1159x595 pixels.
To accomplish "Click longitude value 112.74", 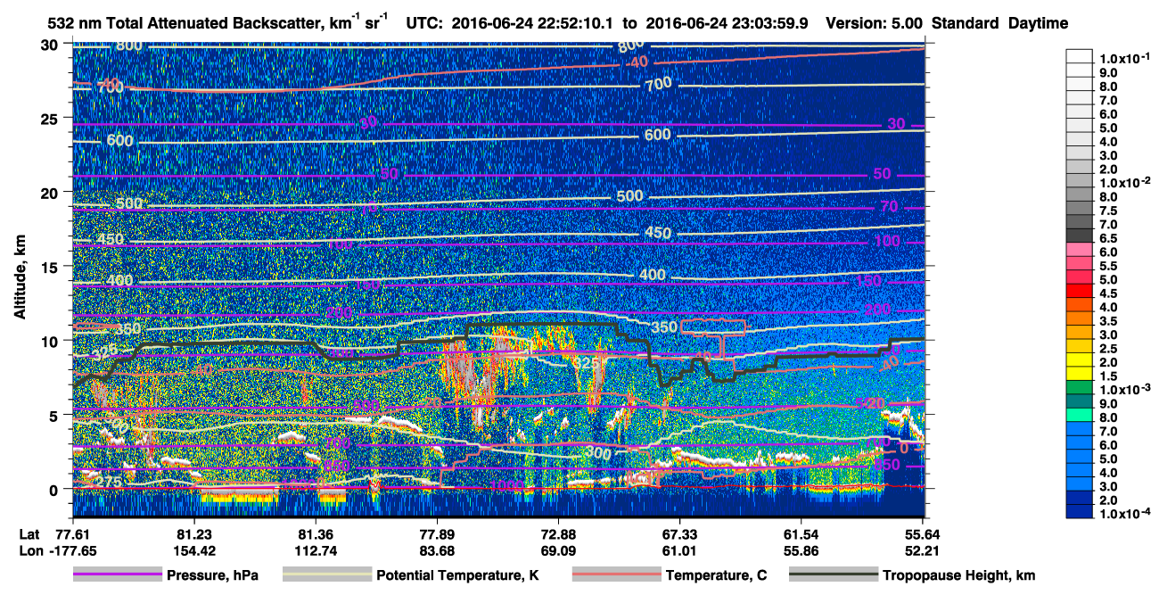I will (315, 550).
